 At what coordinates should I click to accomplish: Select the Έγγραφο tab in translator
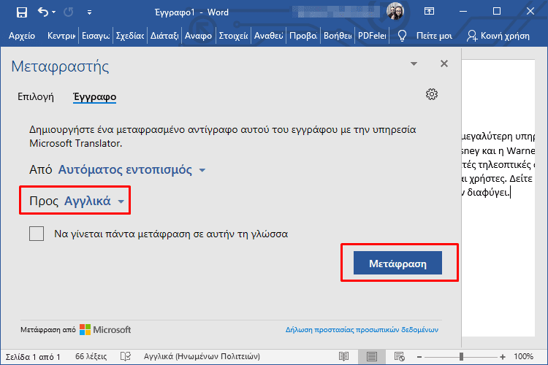(94, 97)
